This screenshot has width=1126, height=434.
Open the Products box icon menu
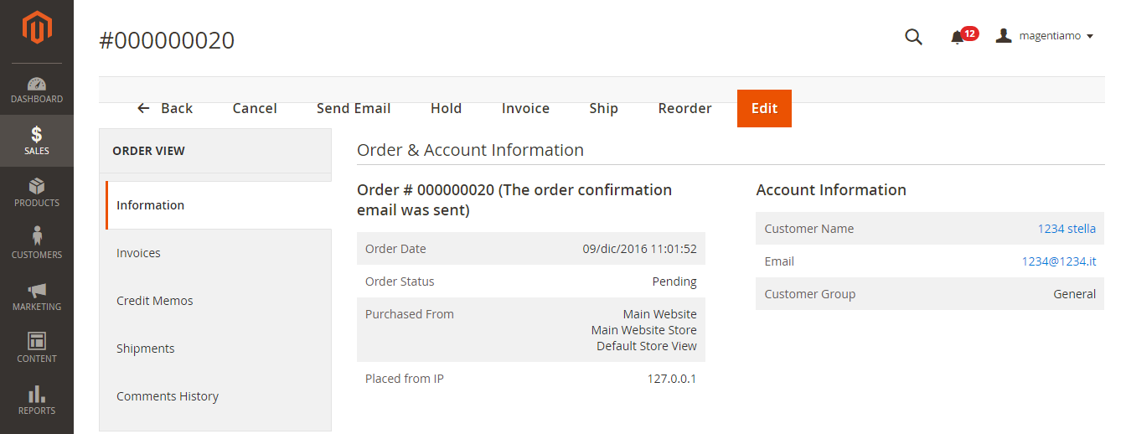[x=37, y=193]
